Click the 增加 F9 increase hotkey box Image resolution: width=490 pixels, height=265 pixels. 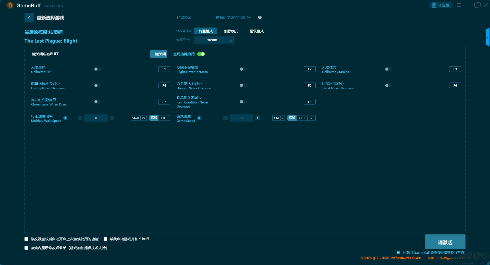tap(160, 118)
